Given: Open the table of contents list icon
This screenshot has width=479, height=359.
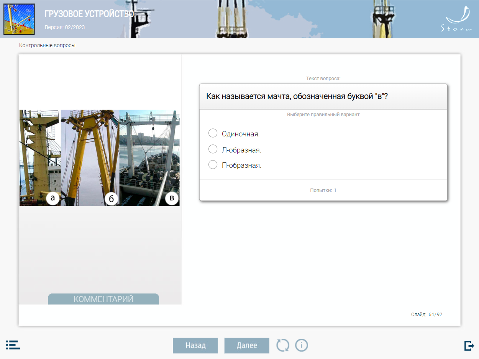Looking at the screenshot, I should [x=13, y=345].
